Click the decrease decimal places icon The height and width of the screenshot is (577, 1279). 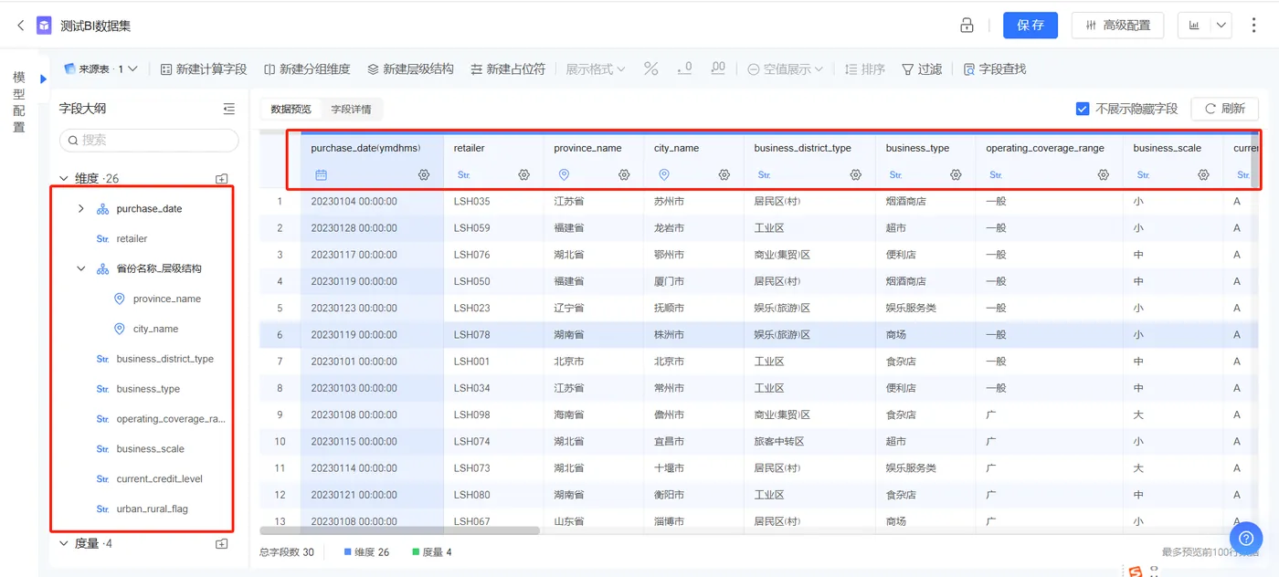click(684, 69)
